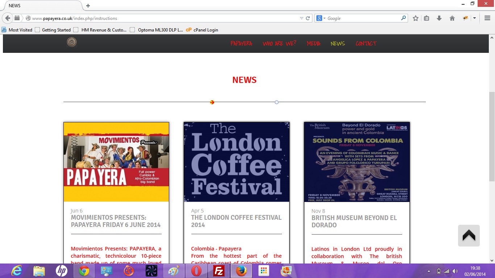Screen dimensions: 495x278
Task: Open WHO ARE WE? nav menu item
Action: point(279,43)
